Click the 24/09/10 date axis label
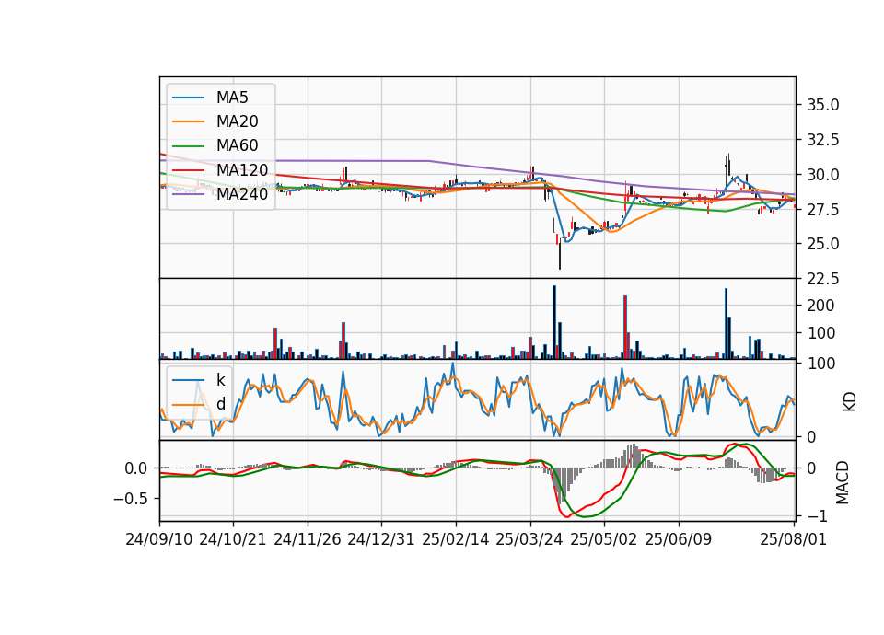 coord(159,539)
